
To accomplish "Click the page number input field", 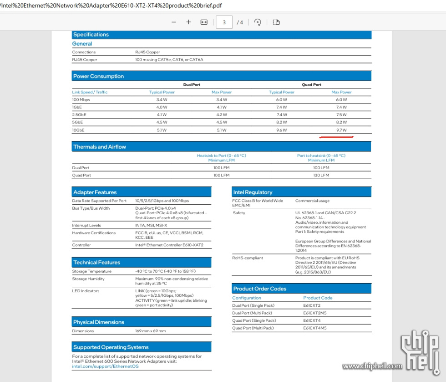I will (x=224, y=22).
